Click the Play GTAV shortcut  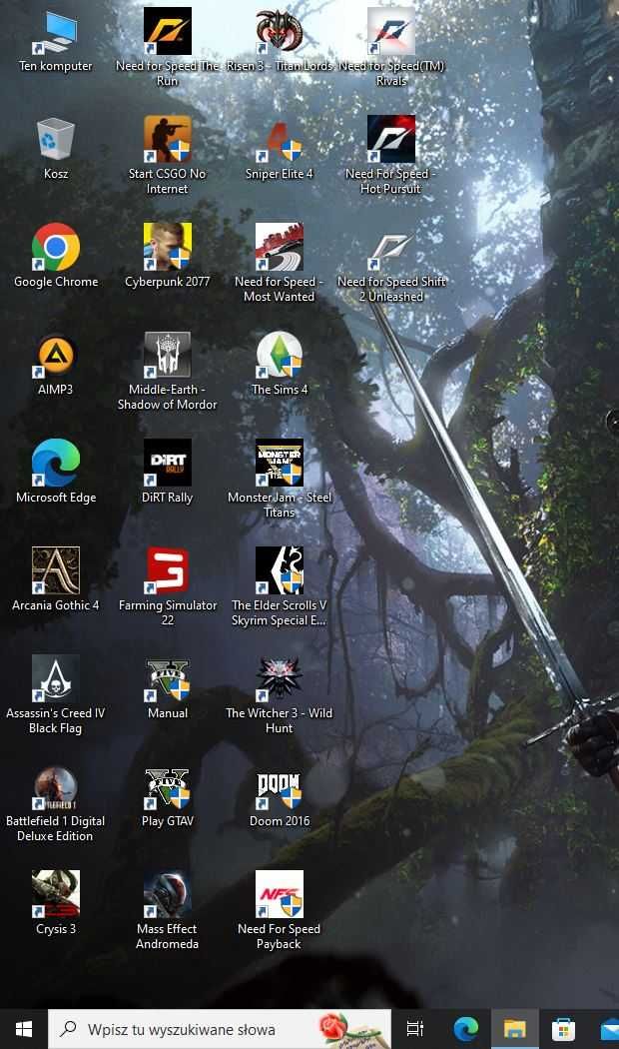click(167, 787)
